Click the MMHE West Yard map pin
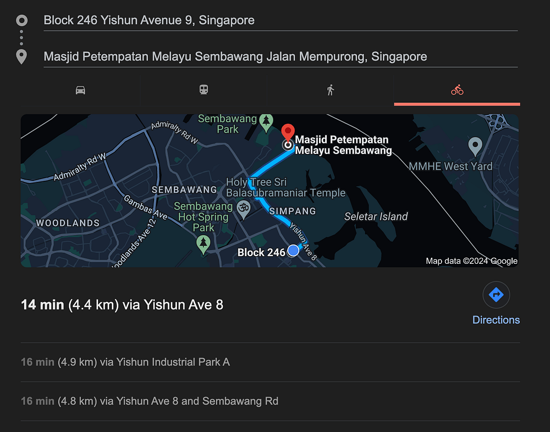Image resolution: width=550 pixels, height=432 pixels. coord(475,146)
